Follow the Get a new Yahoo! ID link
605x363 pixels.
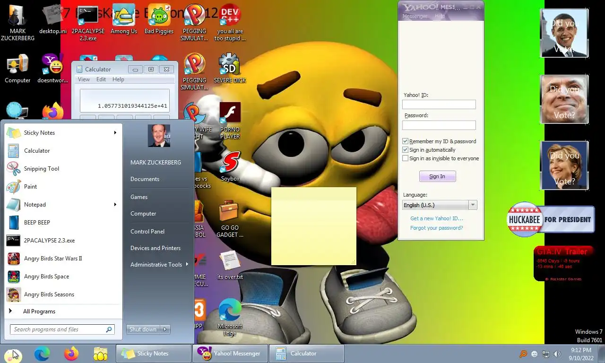[437, 218]
